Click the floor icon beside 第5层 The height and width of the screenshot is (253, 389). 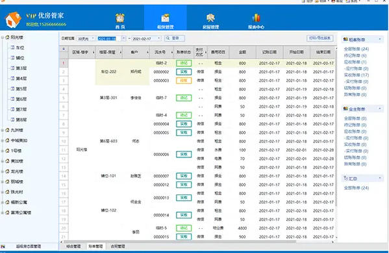(x=12, y=88)
